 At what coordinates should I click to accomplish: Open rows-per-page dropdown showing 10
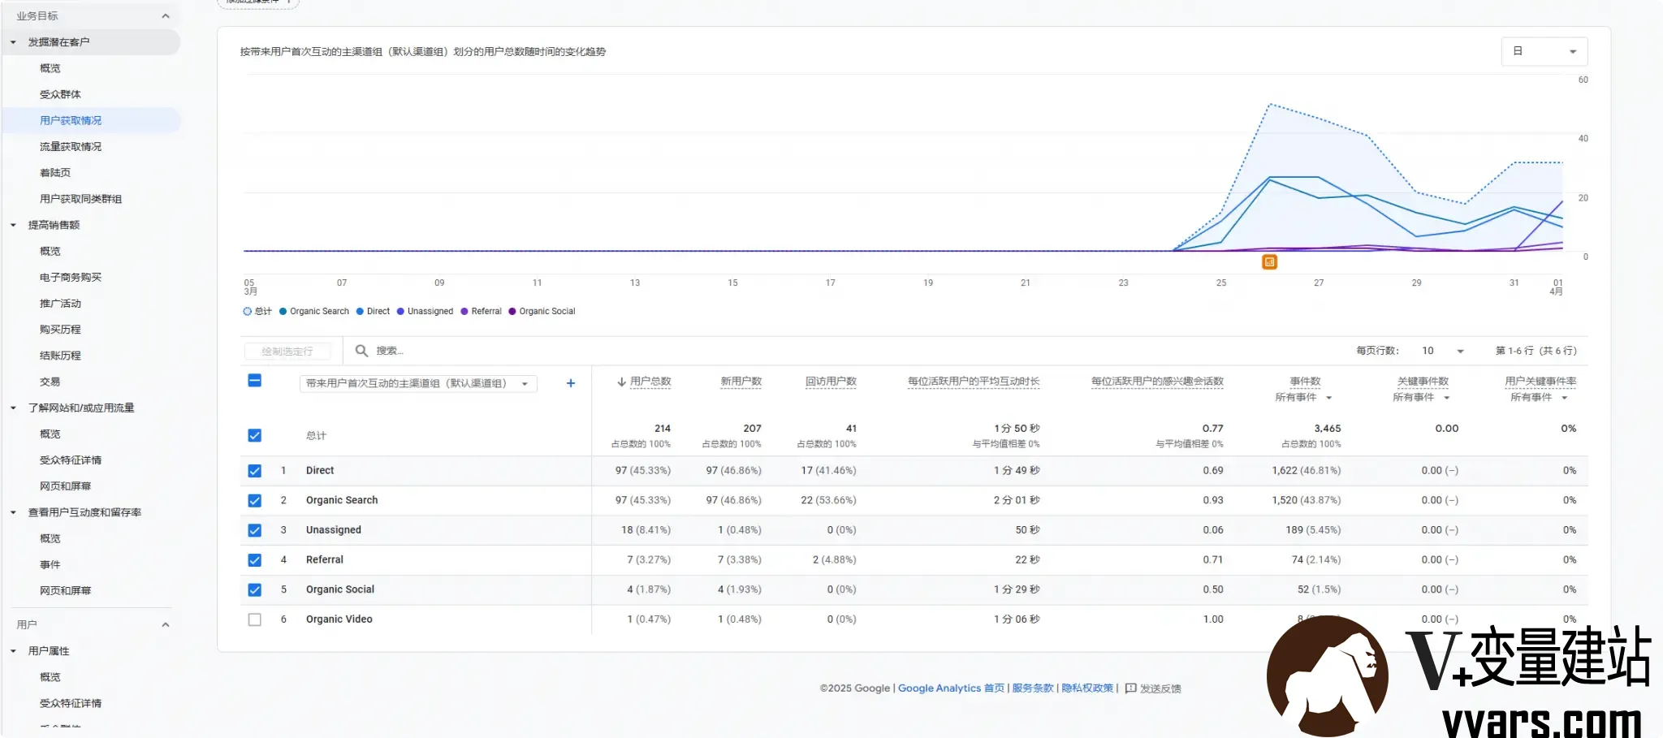pyautogui.click(x=1443, y=351)
